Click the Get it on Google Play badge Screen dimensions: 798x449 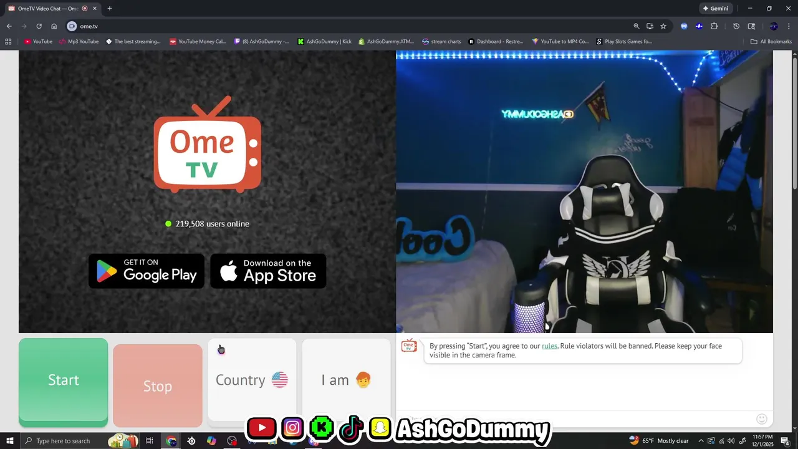tap(147, 271)
